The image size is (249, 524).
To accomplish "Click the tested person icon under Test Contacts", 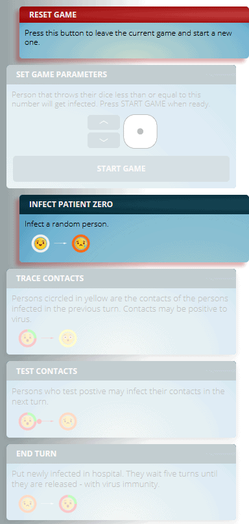I will point(28,421).
